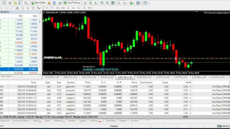
Task: Open the Strategy Tester icon
Action: (x=26, y=3)
